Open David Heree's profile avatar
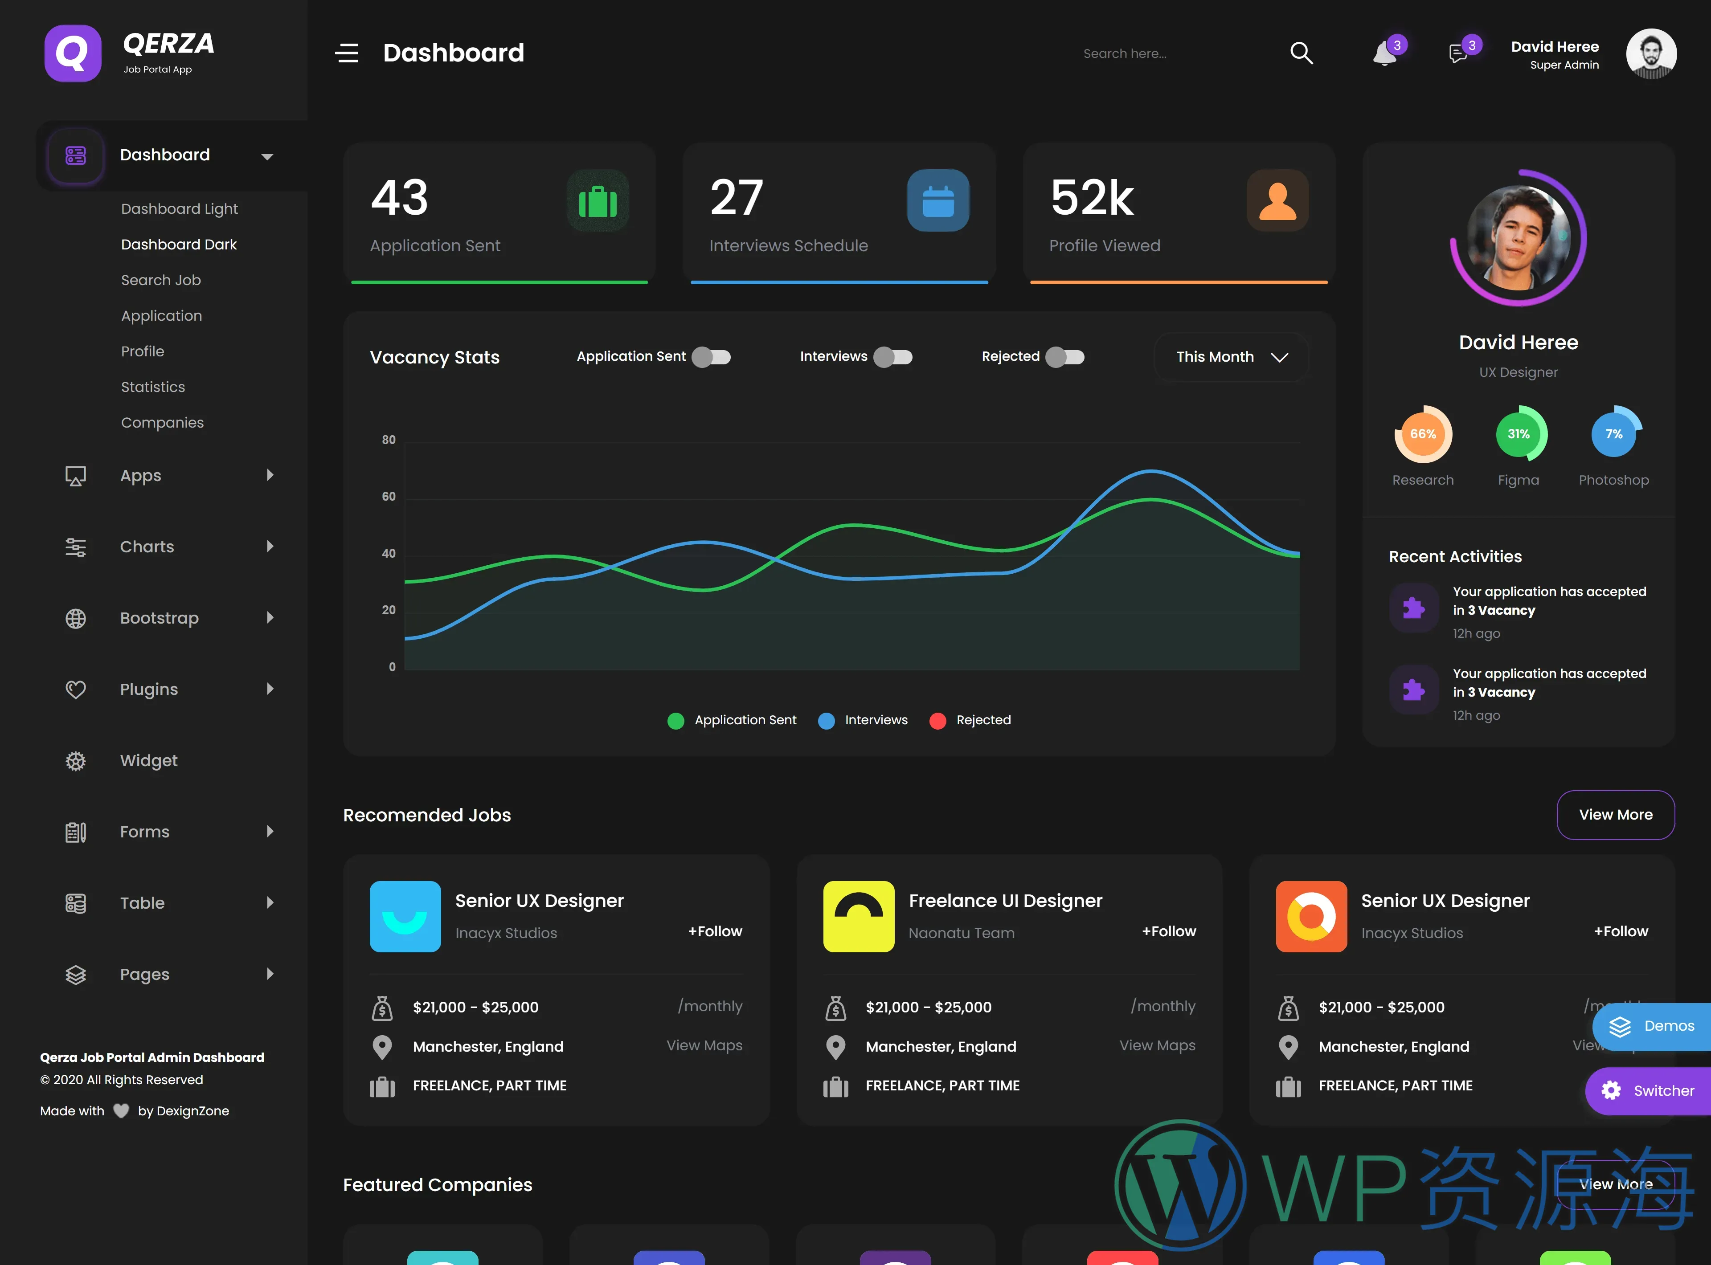 pyautogui.click(x=1651, y=53)
